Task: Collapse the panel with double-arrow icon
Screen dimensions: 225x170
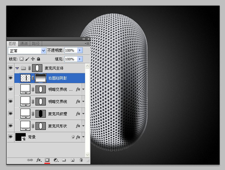Action: click(84, 39)
